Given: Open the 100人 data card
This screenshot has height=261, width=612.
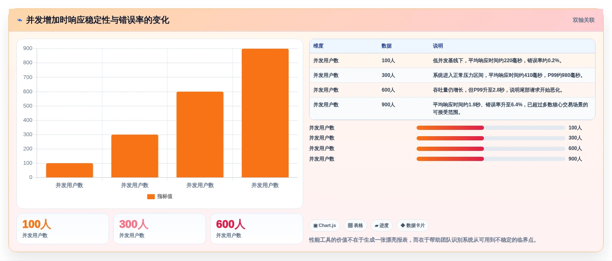Looking at the screenshot, I should (x=63, y=229).
